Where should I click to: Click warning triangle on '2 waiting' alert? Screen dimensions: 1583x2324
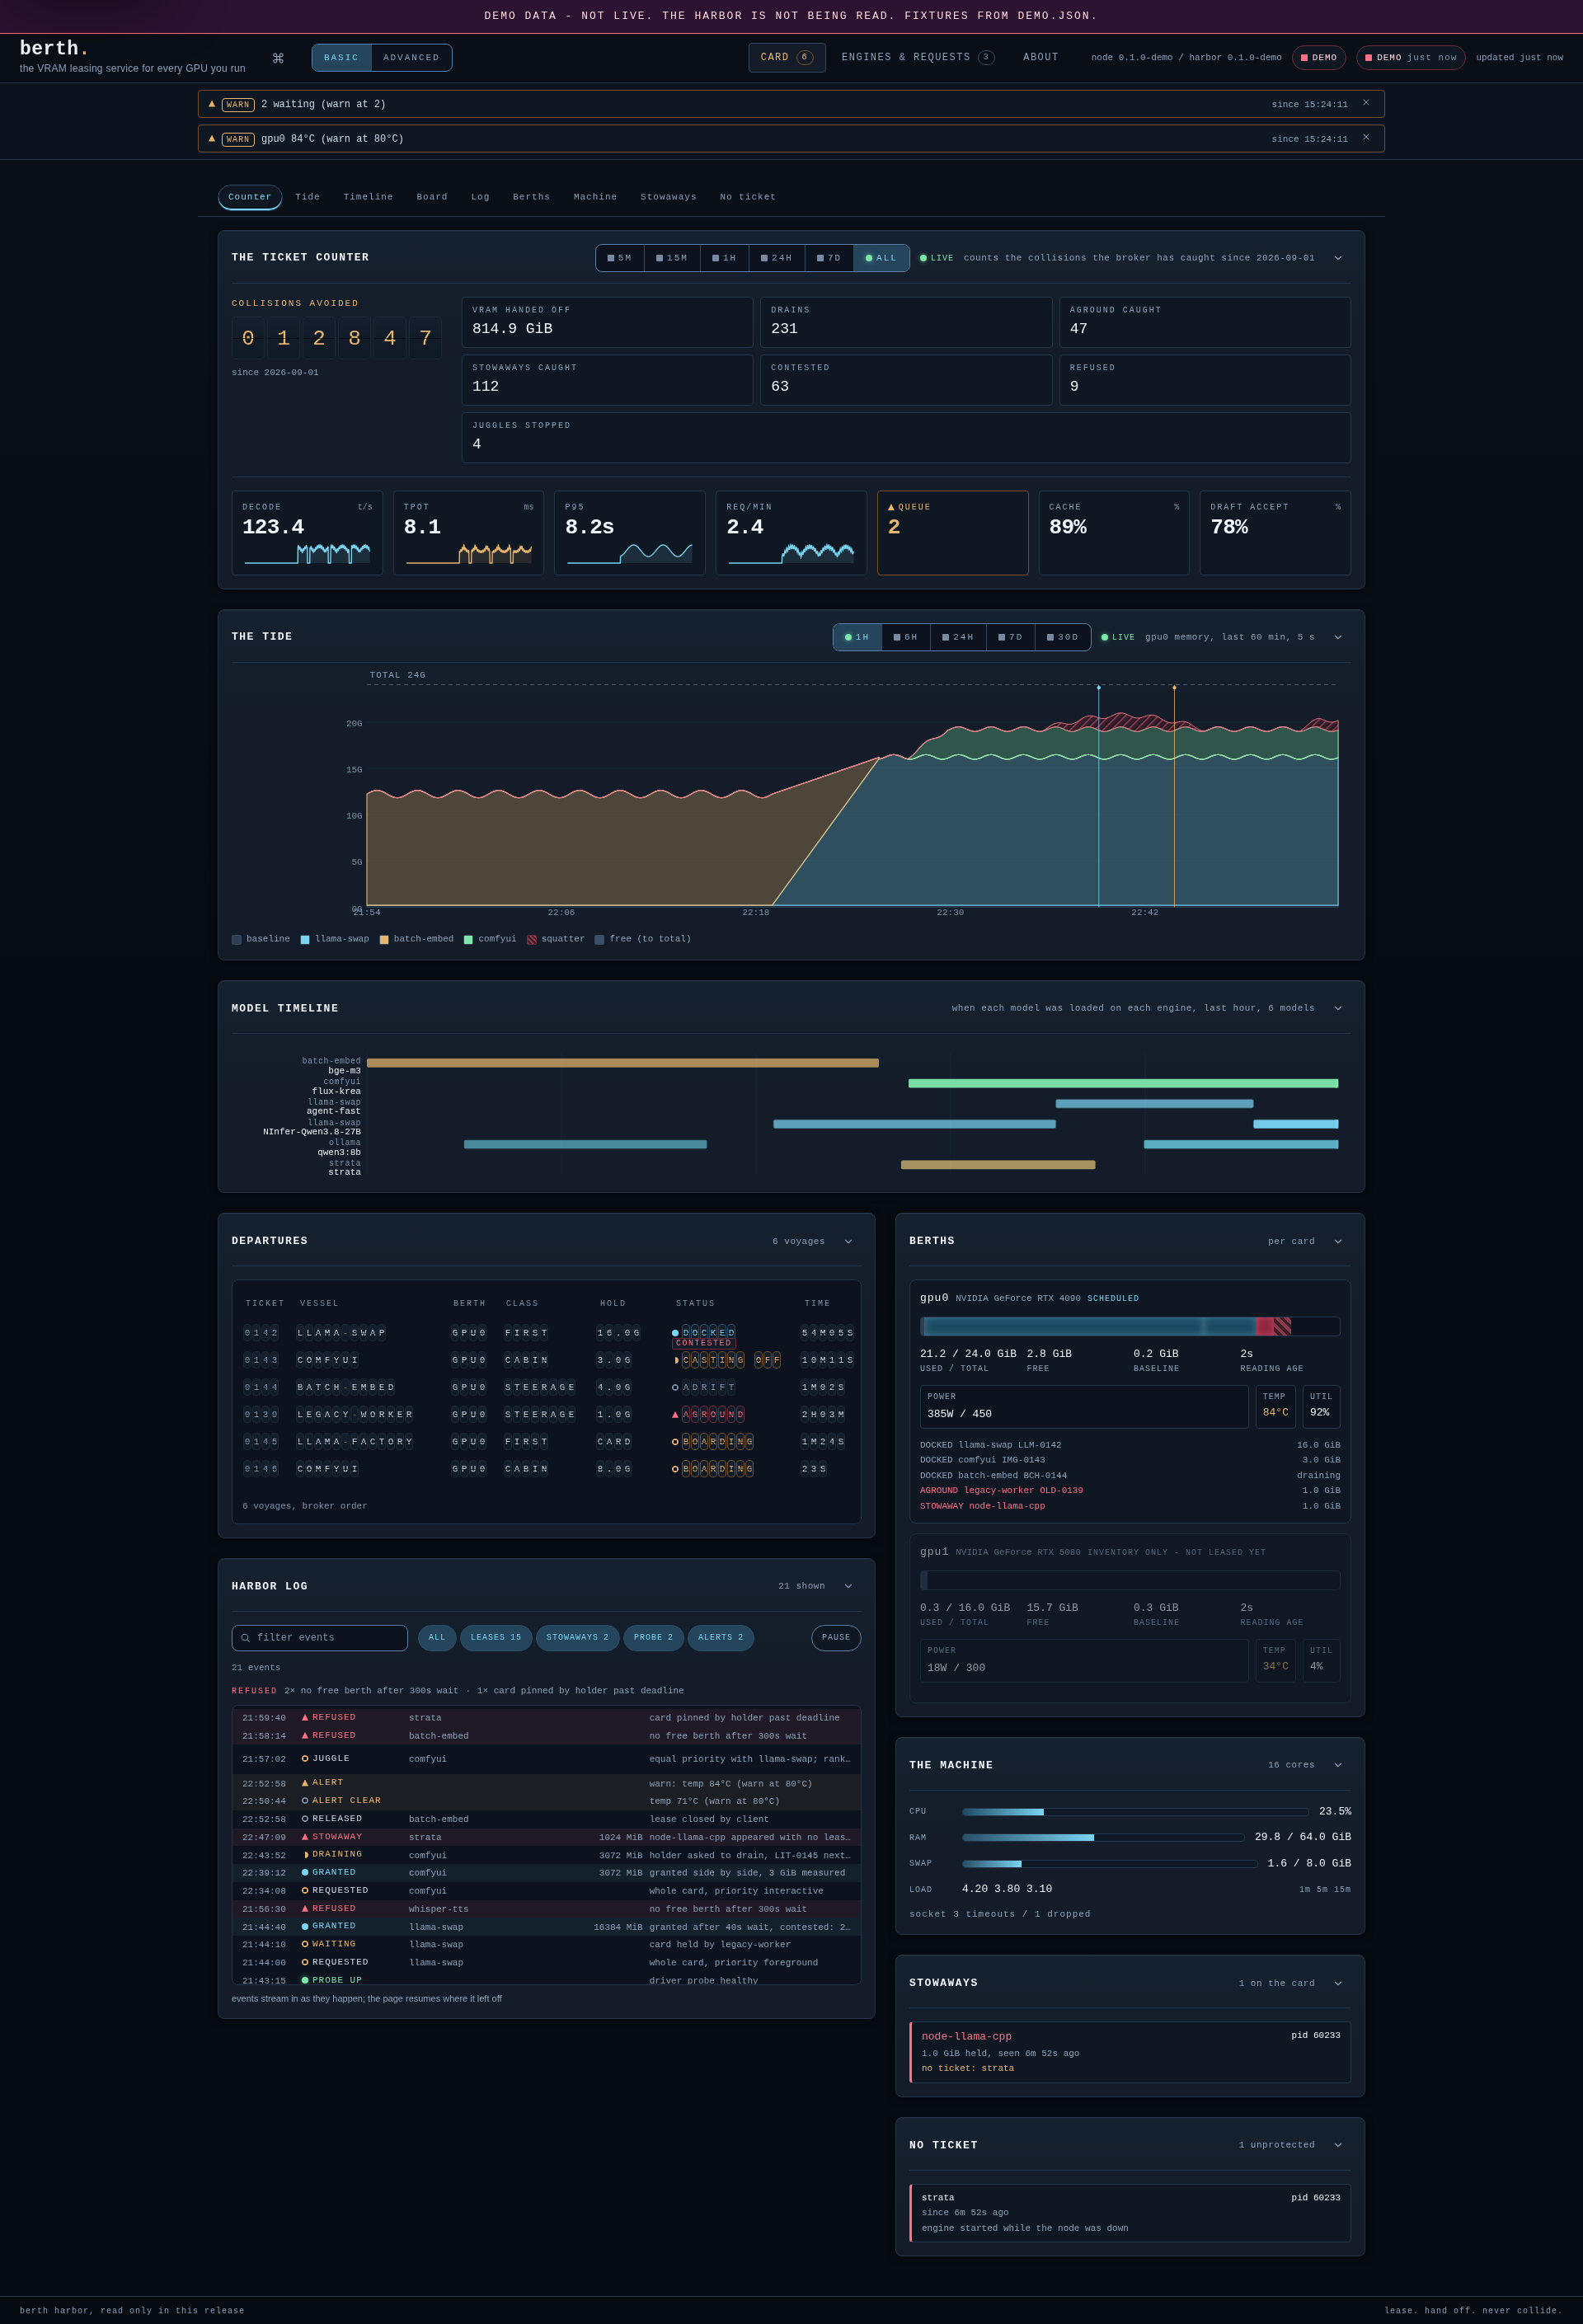(212, 104)
